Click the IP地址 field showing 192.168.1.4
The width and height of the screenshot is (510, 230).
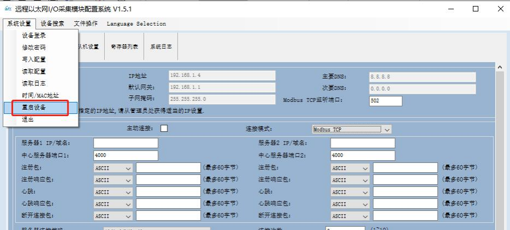pos(222,75)
